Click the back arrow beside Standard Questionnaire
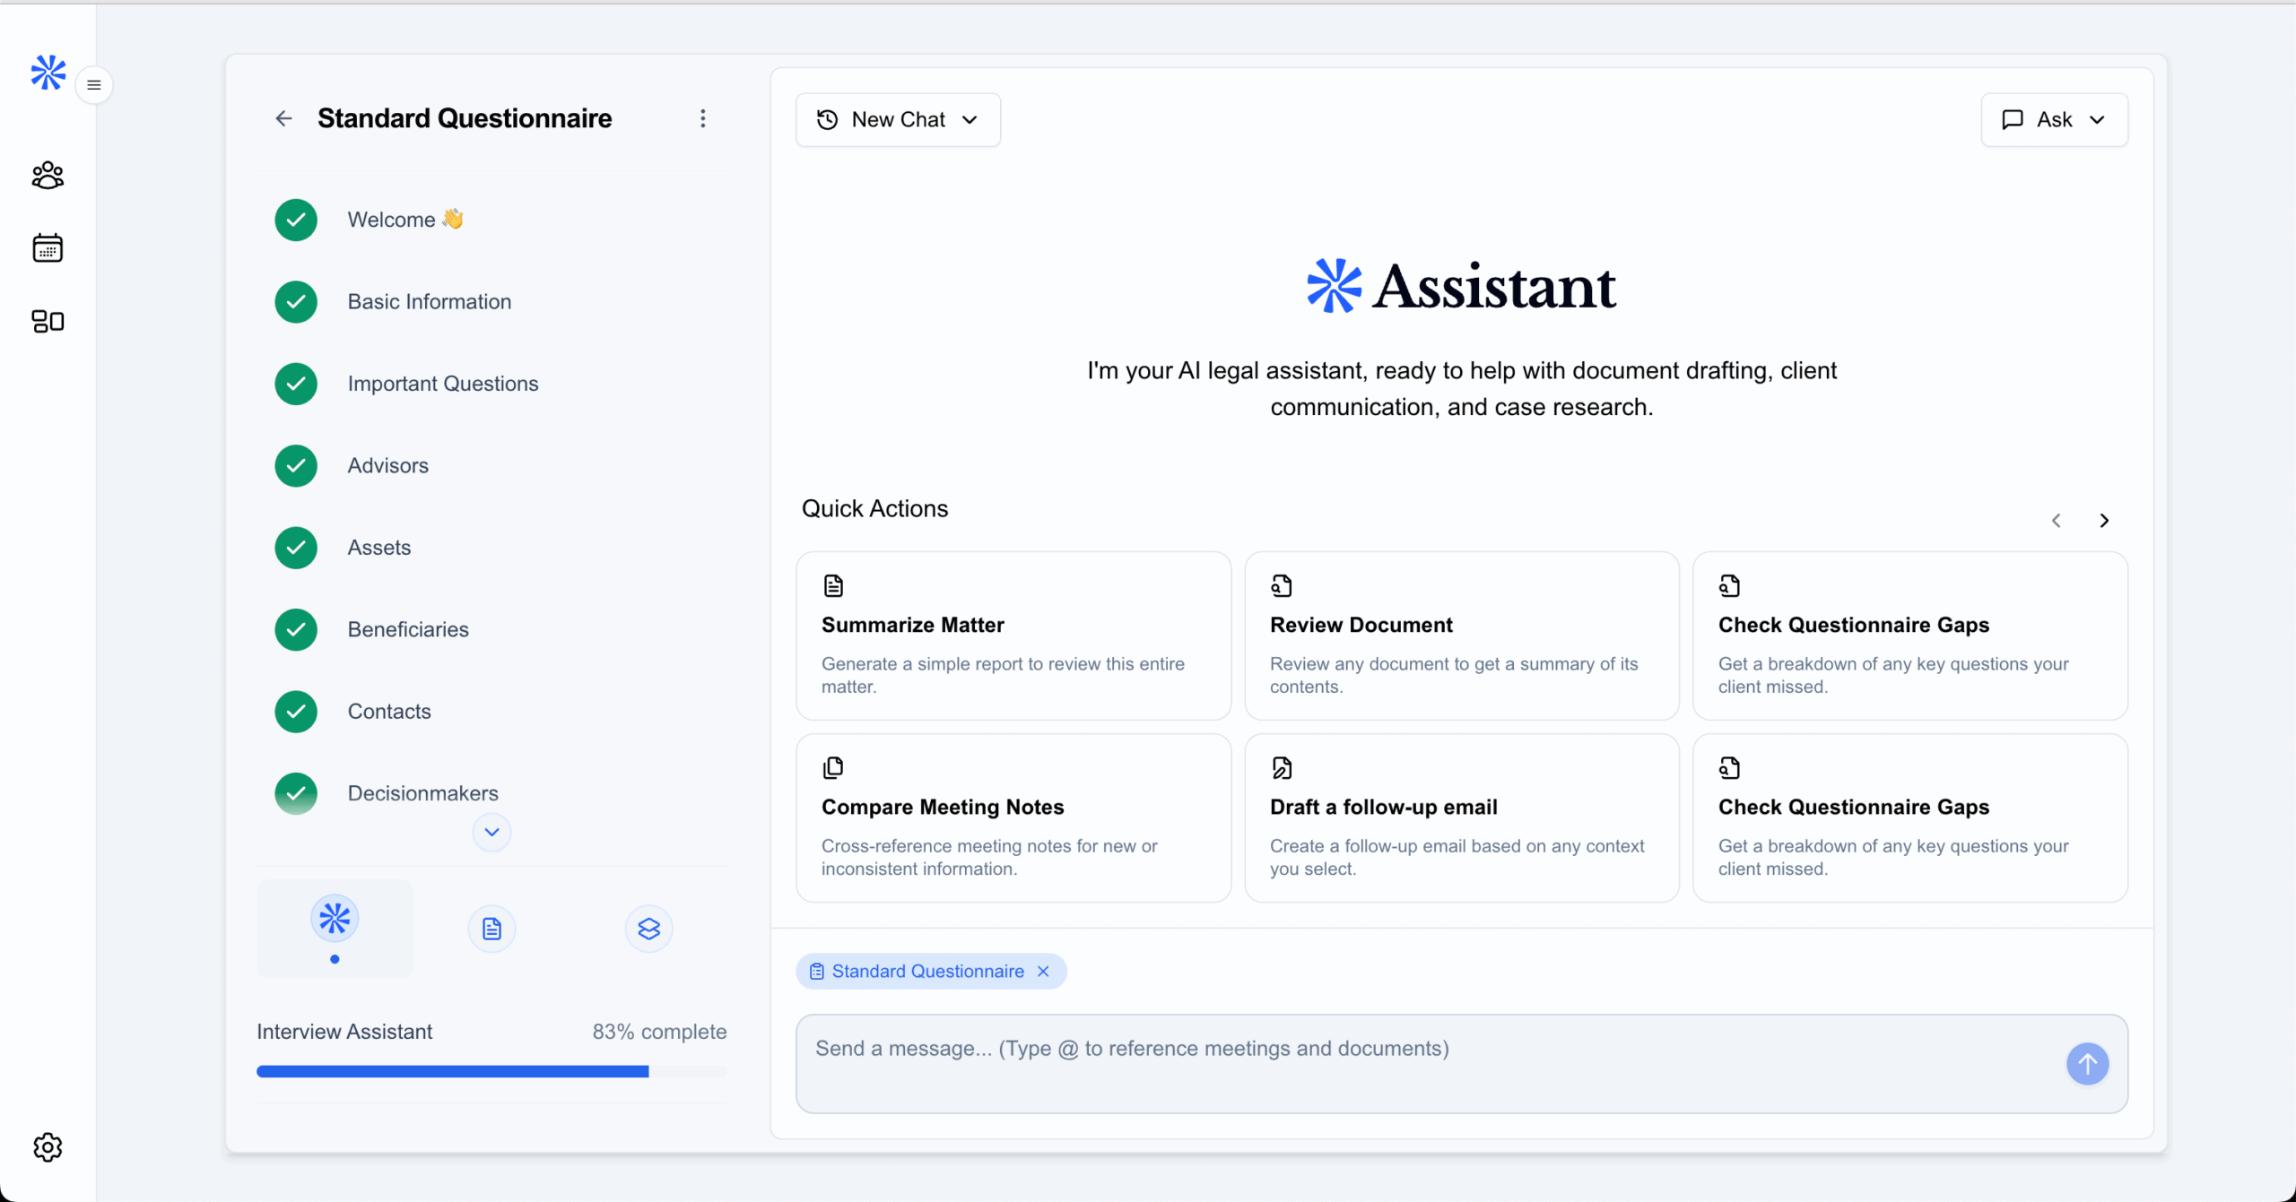 pos(283,118)
